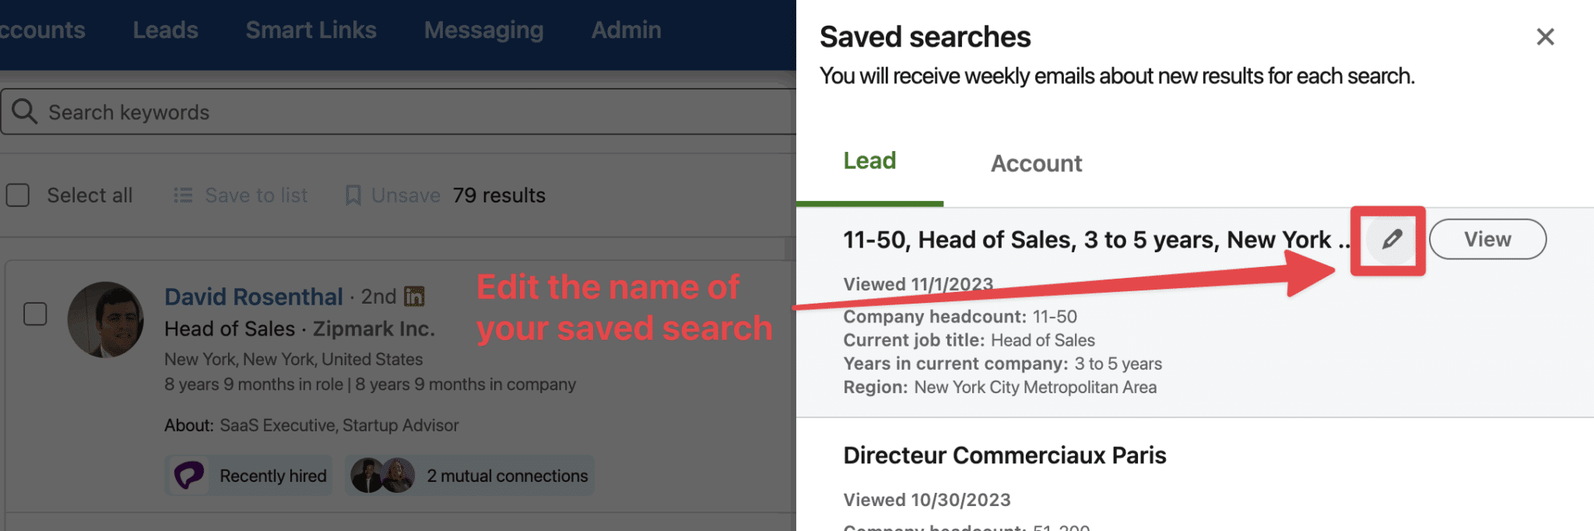Click the LinkedIn logo next to David Rosenthal

[x=414, y=297]
